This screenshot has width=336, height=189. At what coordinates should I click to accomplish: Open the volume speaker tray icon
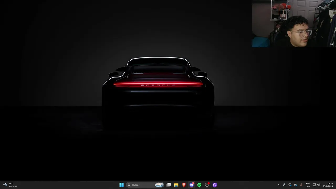pos(319,185)
